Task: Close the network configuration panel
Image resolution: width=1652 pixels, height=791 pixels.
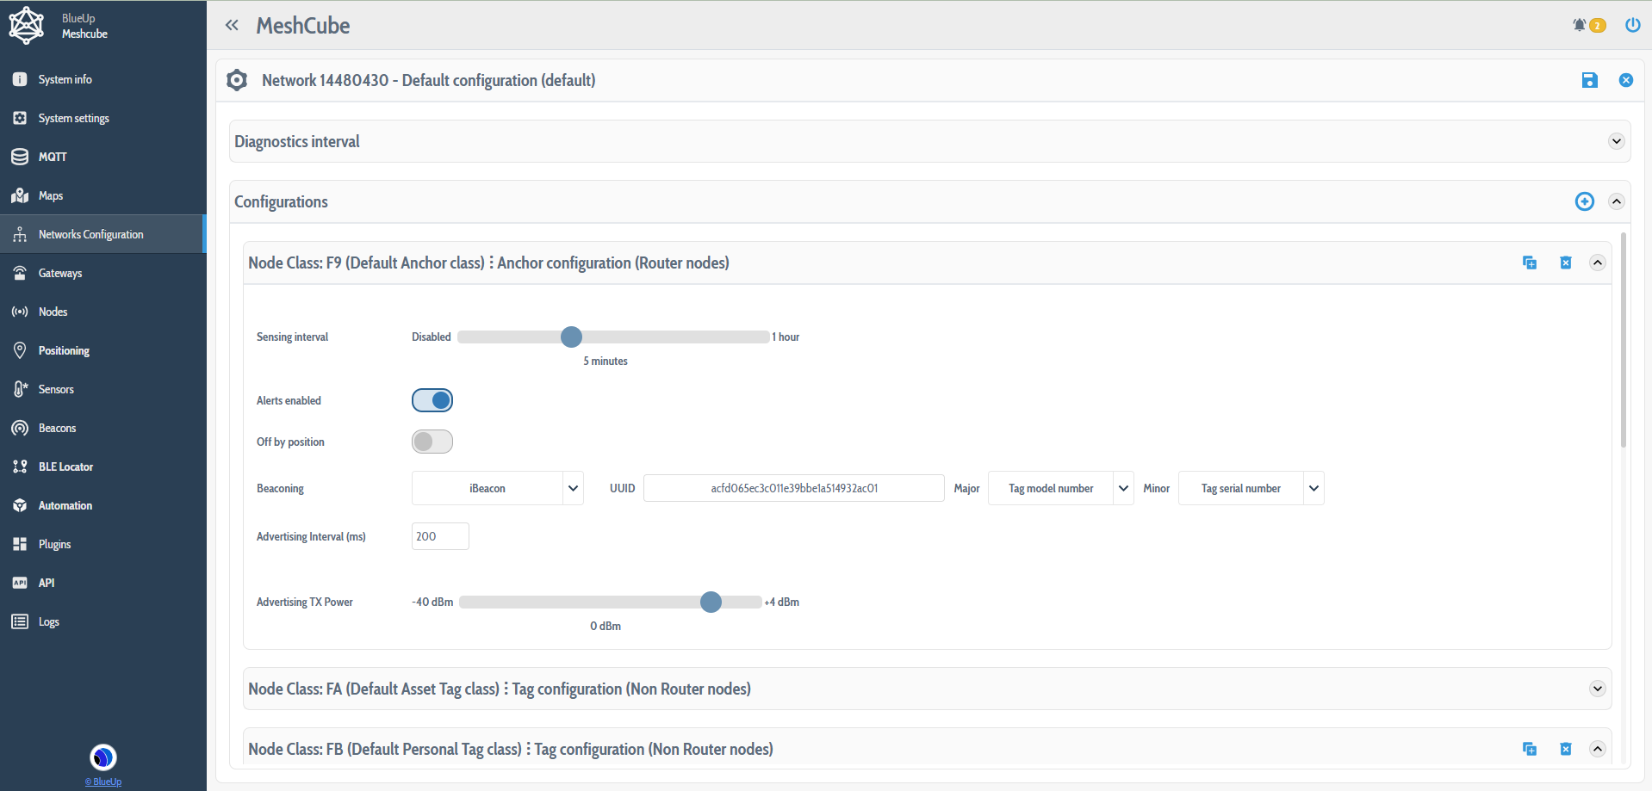Action: [x=1625, y=80]
